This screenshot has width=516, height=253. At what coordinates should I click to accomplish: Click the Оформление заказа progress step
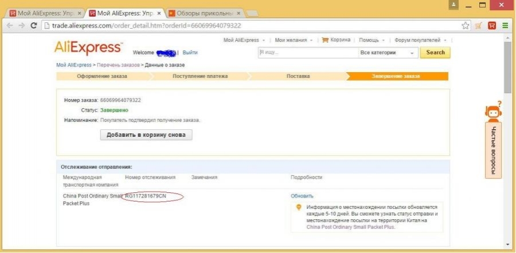tap(102, 76)
